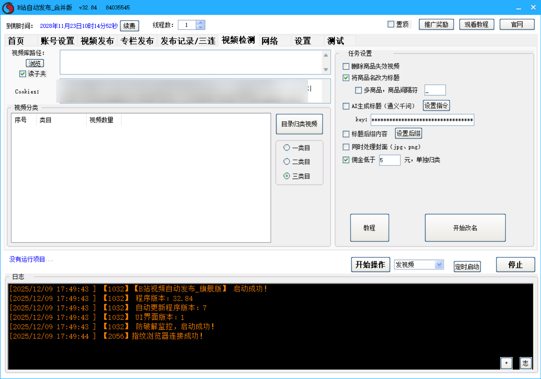
Task: Select the 一类目 radio button
Action: [286, 148]
